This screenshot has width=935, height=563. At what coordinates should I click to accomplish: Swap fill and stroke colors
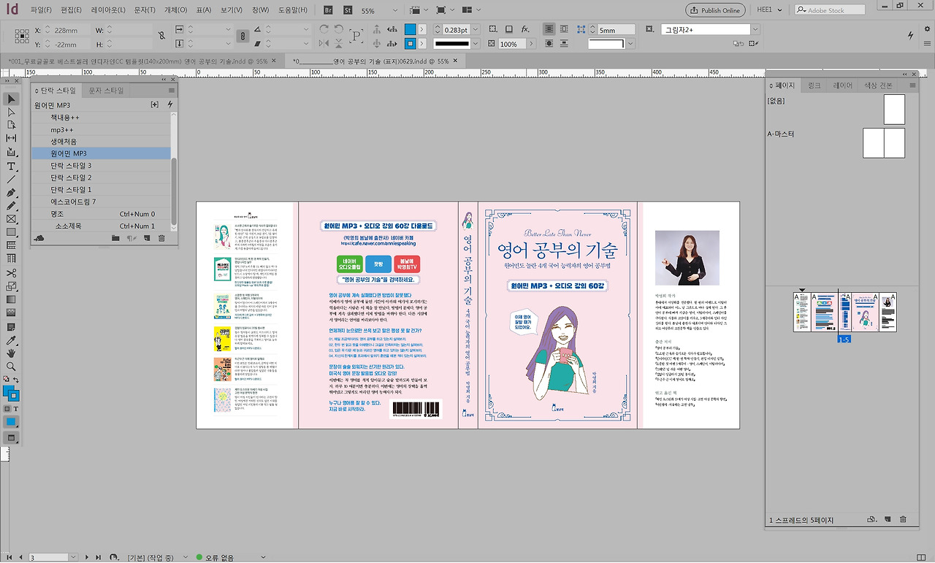tap(17, 378)
